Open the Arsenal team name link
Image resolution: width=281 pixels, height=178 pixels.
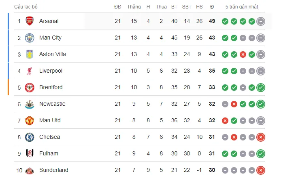[49, 21]
